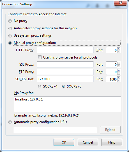
Task: Click the SSL Proxy port number field
Action: tap(112, 64)
